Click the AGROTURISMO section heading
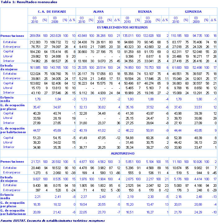This screenshot has height=223, width=218. 122,153
